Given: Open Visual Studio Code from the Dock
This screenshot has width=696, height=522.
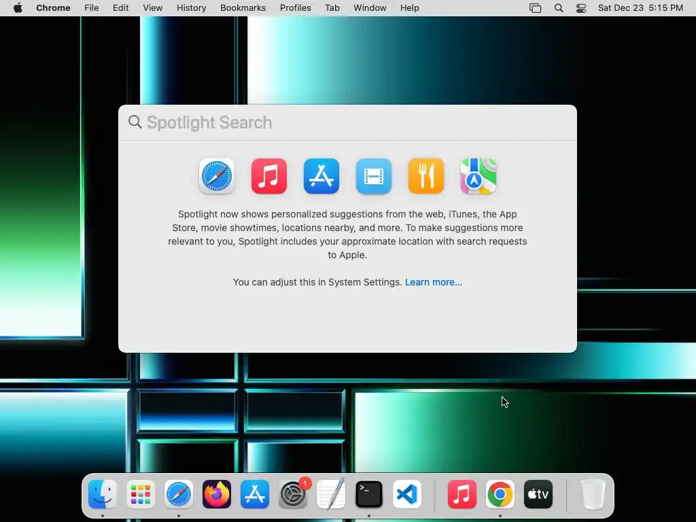Looking at the screenshot, I should click(x=407, y=494).
